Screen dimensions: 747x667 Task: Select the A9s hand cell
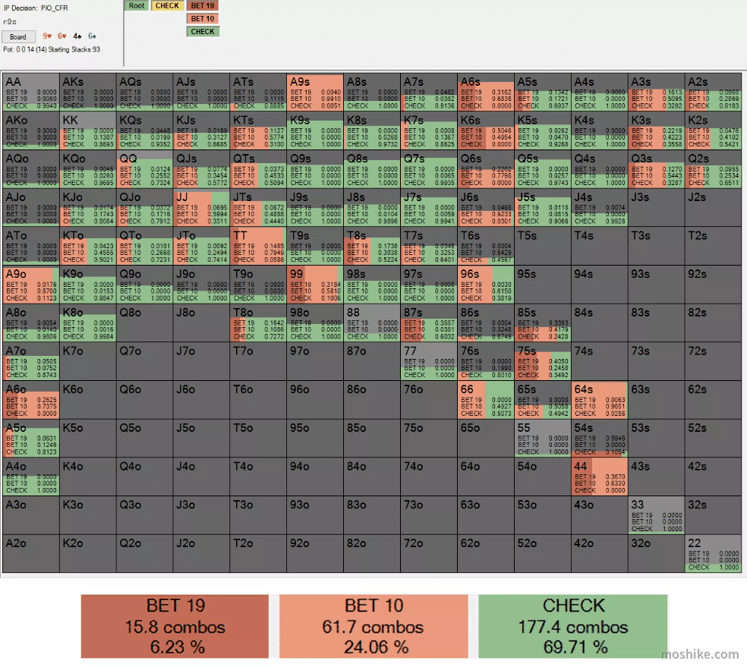tap(315, 93)
